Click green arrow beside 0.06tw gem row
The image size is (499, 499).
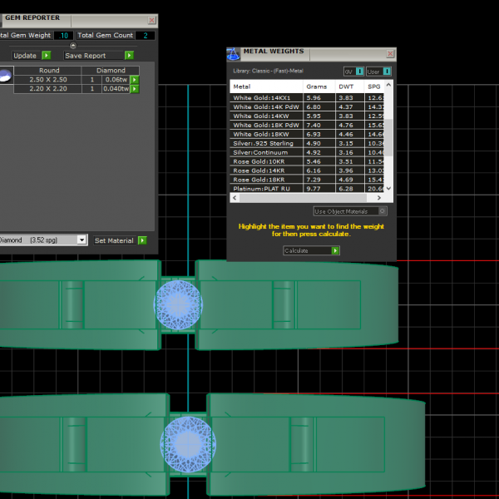(x=134, y=80)
